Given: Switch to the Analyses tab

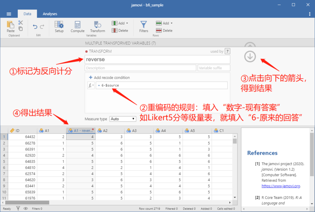Looking at the screenshot, I should tap(50, 14).
